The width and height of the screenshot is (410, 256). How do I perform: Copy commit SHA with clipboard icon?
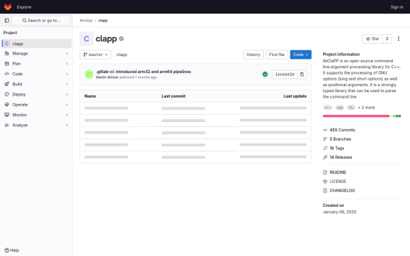tap(302, 74)
